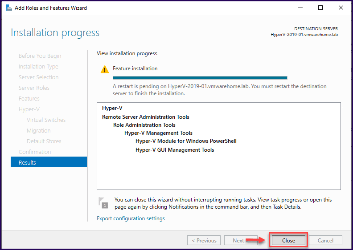Click Role Administration Tools entry
Viewport: 353px width, 250px height.
point(144,125)
